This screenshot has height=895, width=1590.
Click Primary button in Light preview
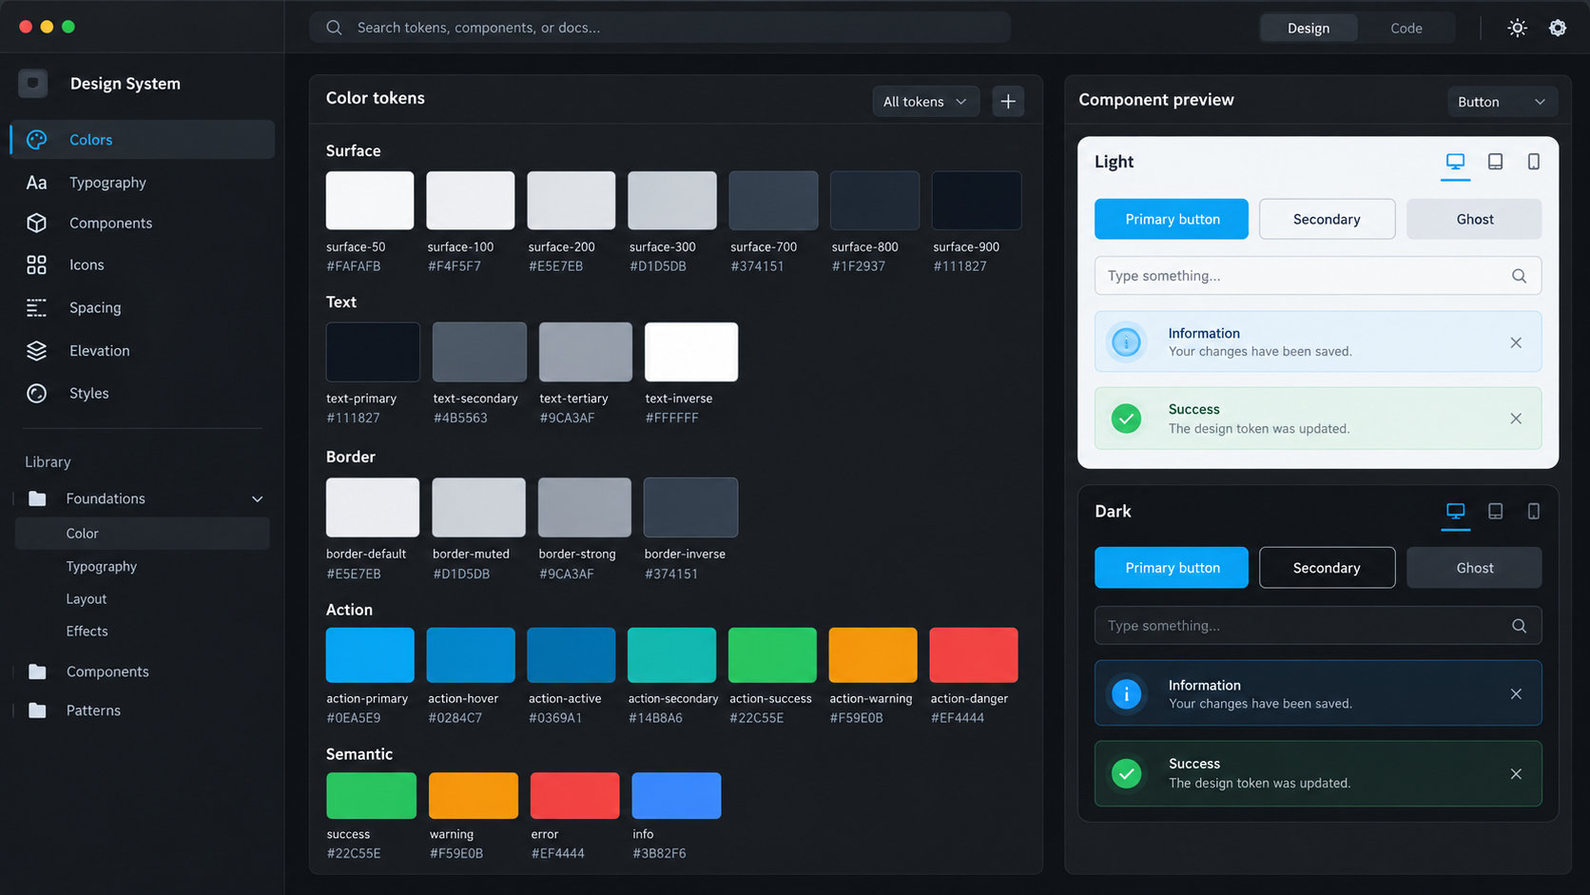(x=1172, y=219)
